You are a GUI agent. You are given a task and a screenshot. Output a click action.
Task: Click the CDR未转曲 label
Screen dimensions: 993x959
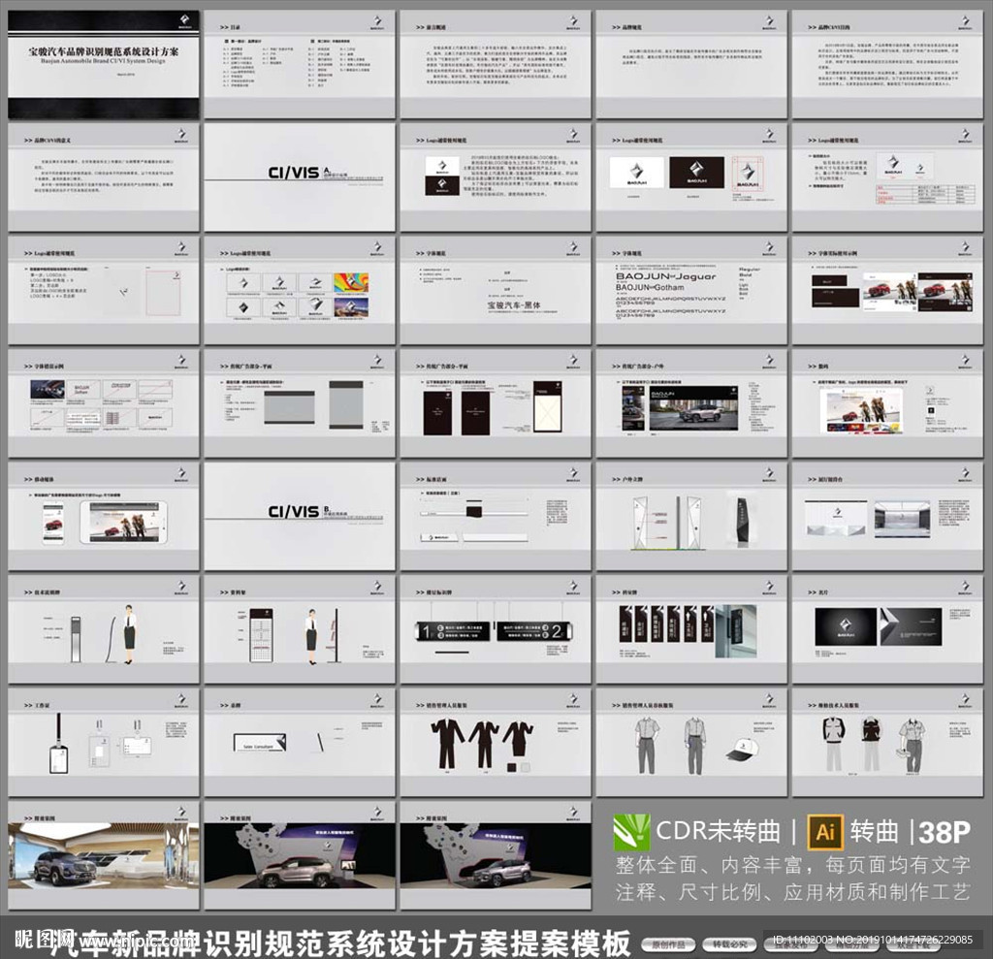tap(719, 832)
